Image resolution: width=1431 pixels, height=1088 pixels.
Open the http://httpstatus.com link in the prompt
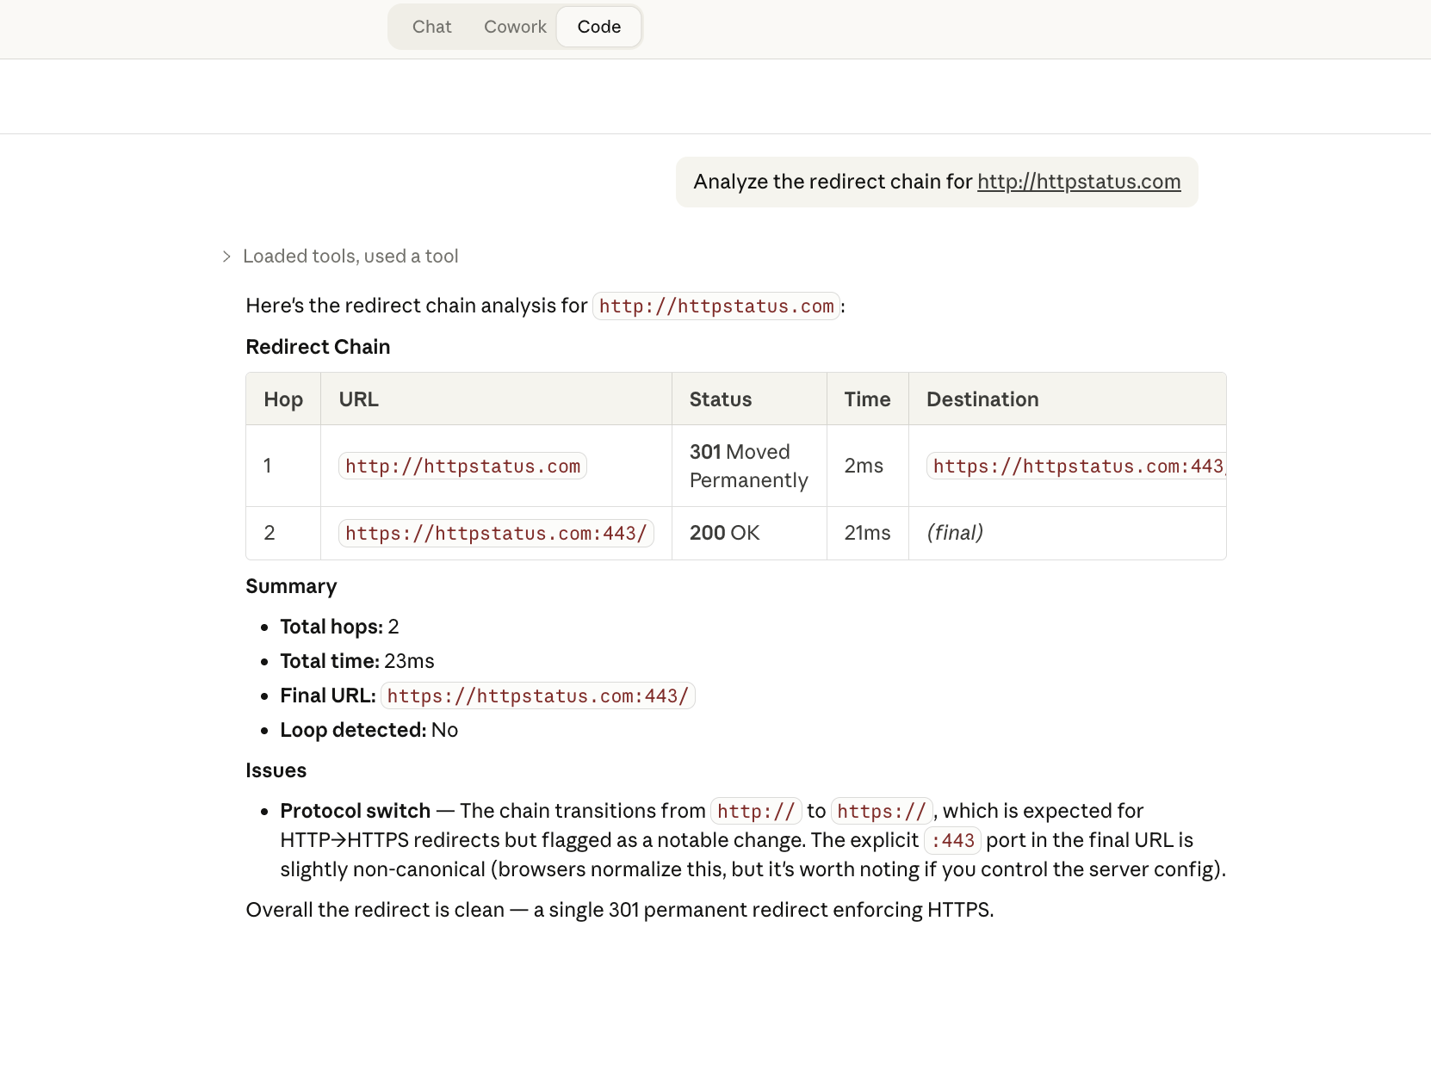tap(1079, 182)
